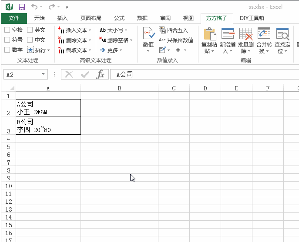Open the DIY工具箱 tab
The image size is (299, 242).
(x=252, y=18)
